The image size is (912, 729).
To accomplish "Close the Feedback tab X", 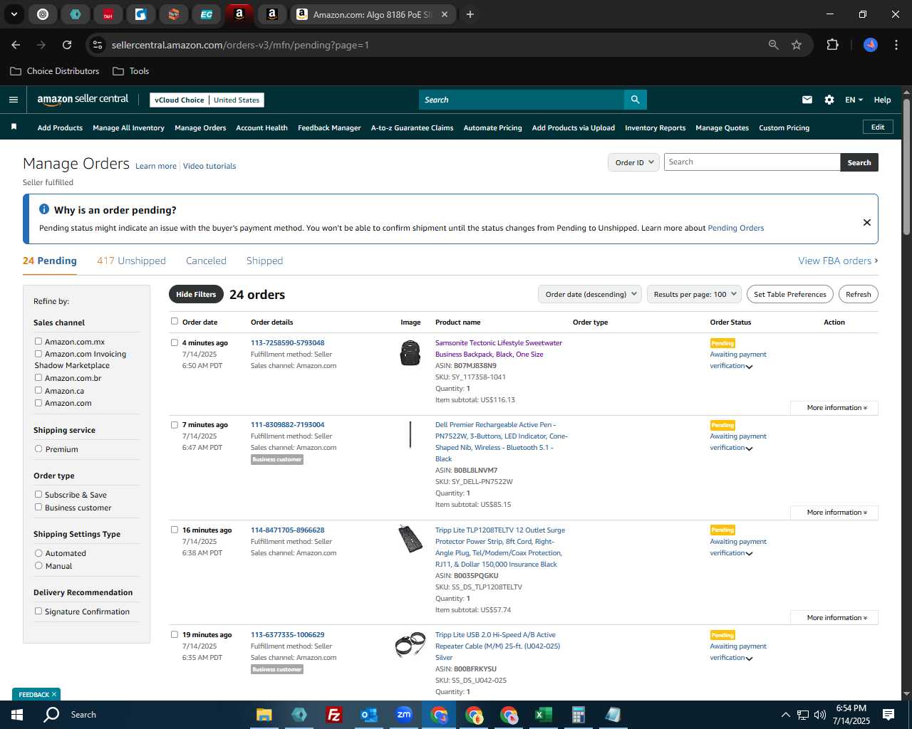I will 53,694.
